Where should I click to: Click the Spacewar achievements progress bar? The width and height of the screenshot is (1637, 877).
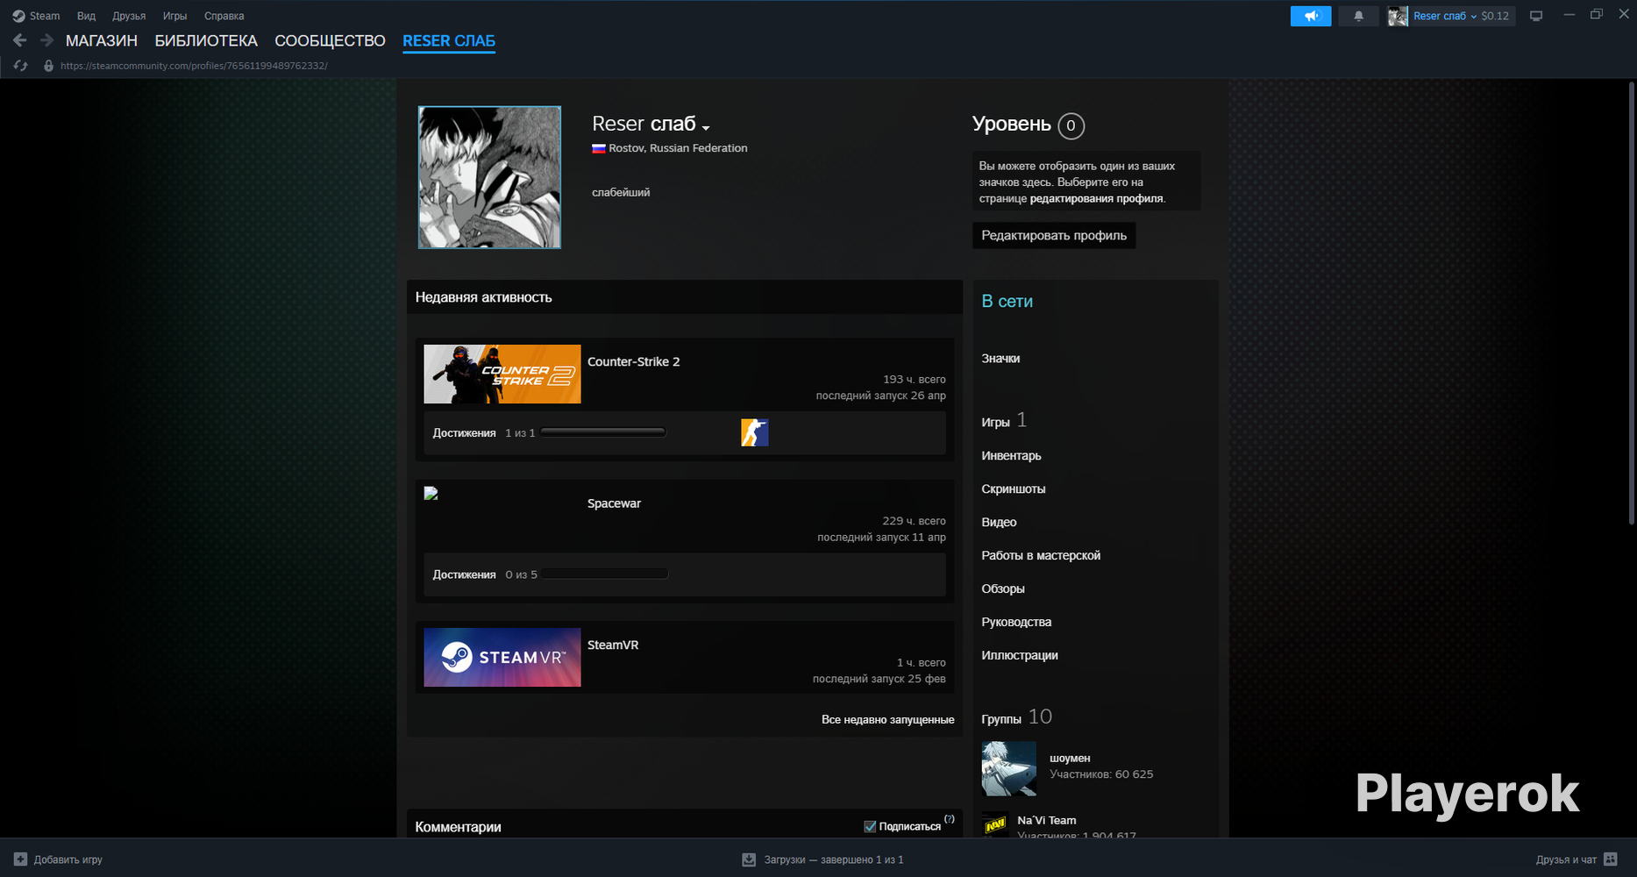(x=605, y=574)
